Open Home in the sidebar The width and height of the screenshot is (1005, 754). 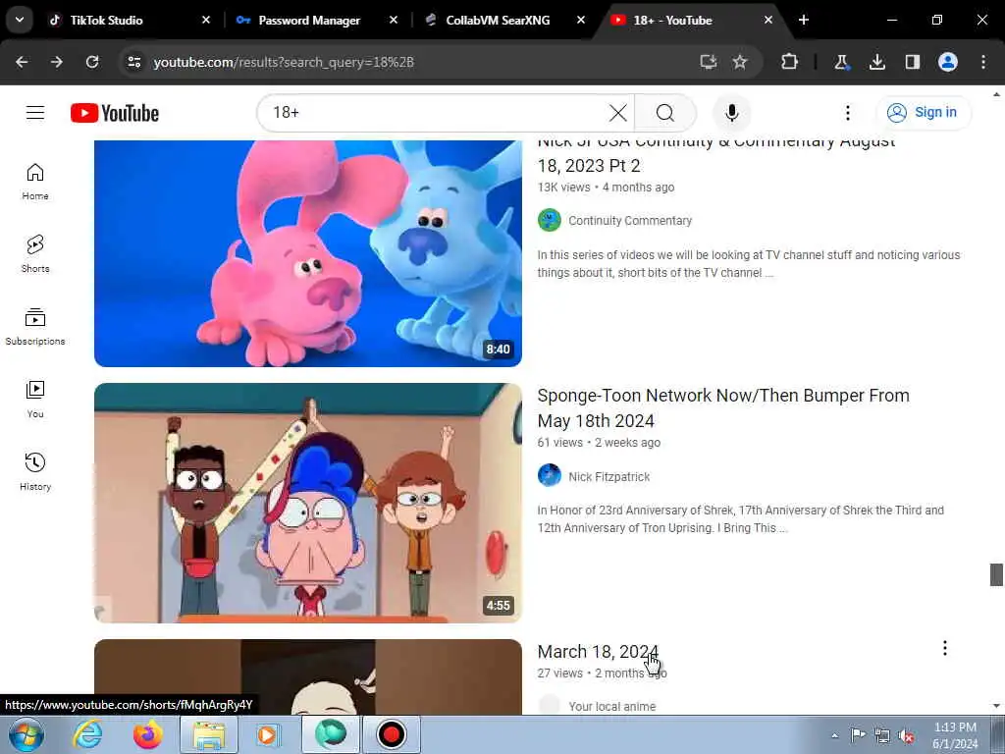tap(35, 182)
